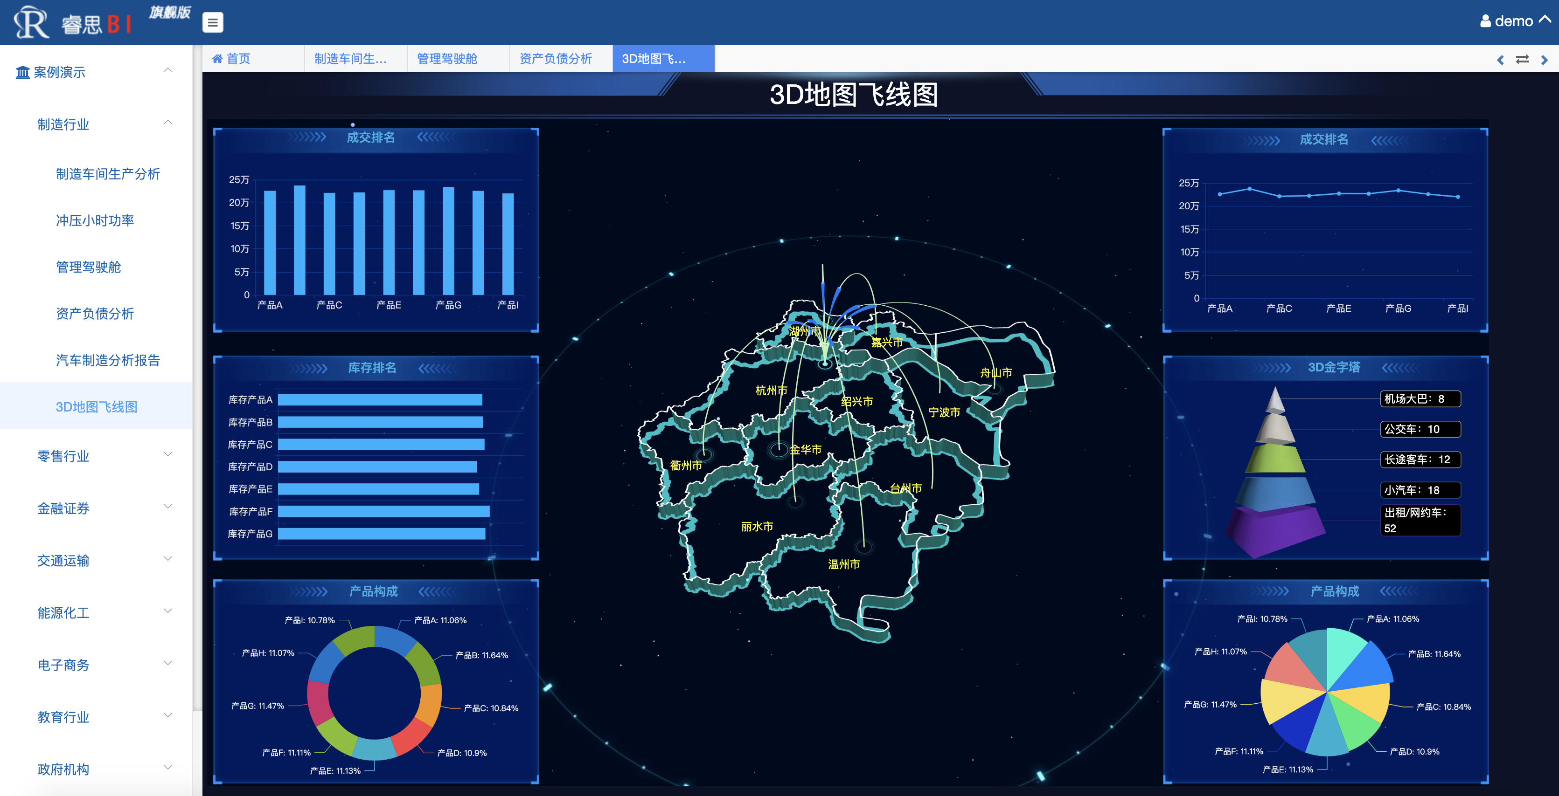Switch to the 资产负债分析 tab
This screenshot has height=796, width=1559.
[x=561, y=59]
